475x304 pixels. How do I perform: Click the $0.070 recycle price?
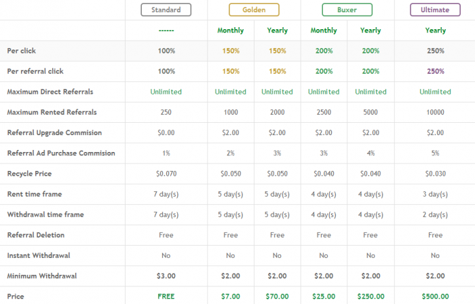coord(166,174)
